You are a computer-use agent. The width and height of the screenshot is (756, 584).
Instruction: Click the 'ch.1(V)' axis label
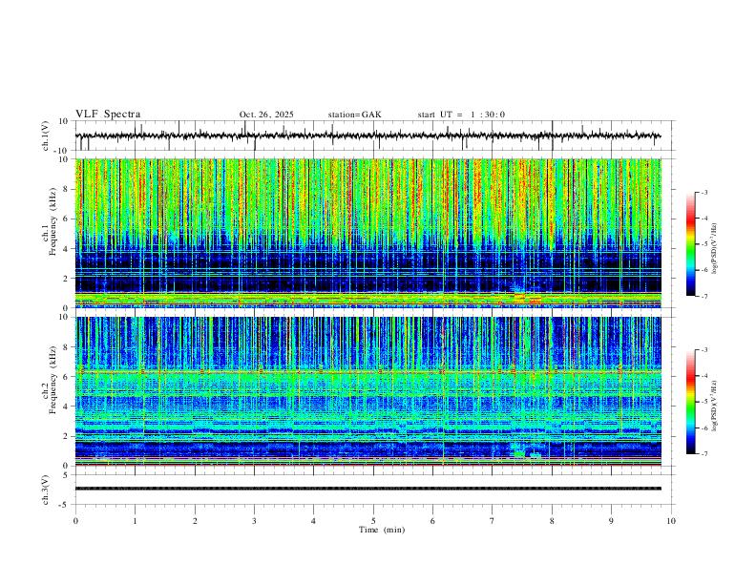coord(46,136)
